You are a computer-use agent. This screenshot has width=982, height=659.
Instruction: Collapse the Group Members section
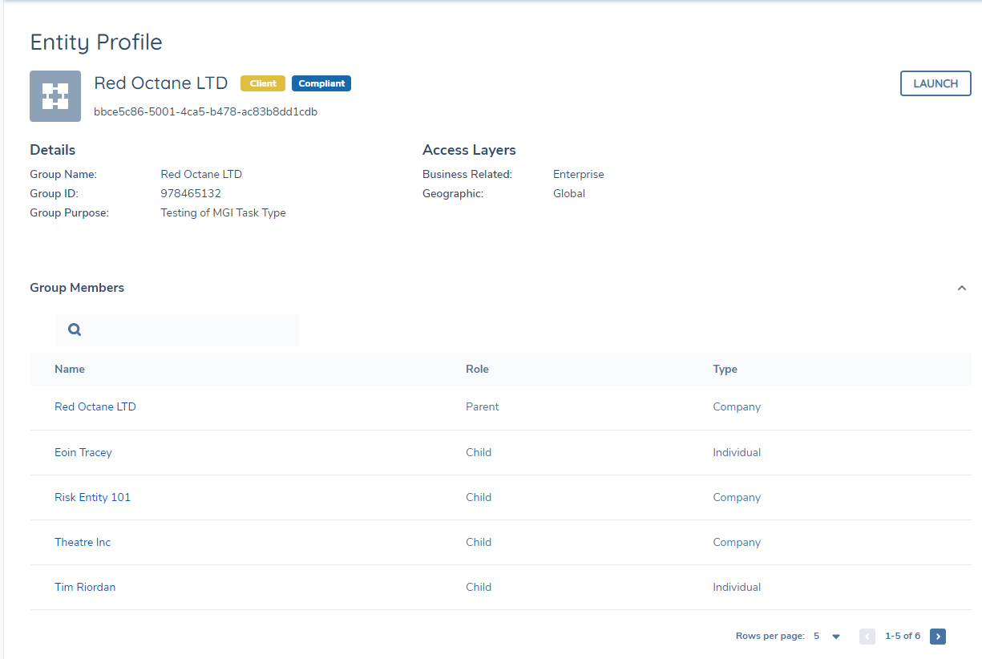(962, 289)
